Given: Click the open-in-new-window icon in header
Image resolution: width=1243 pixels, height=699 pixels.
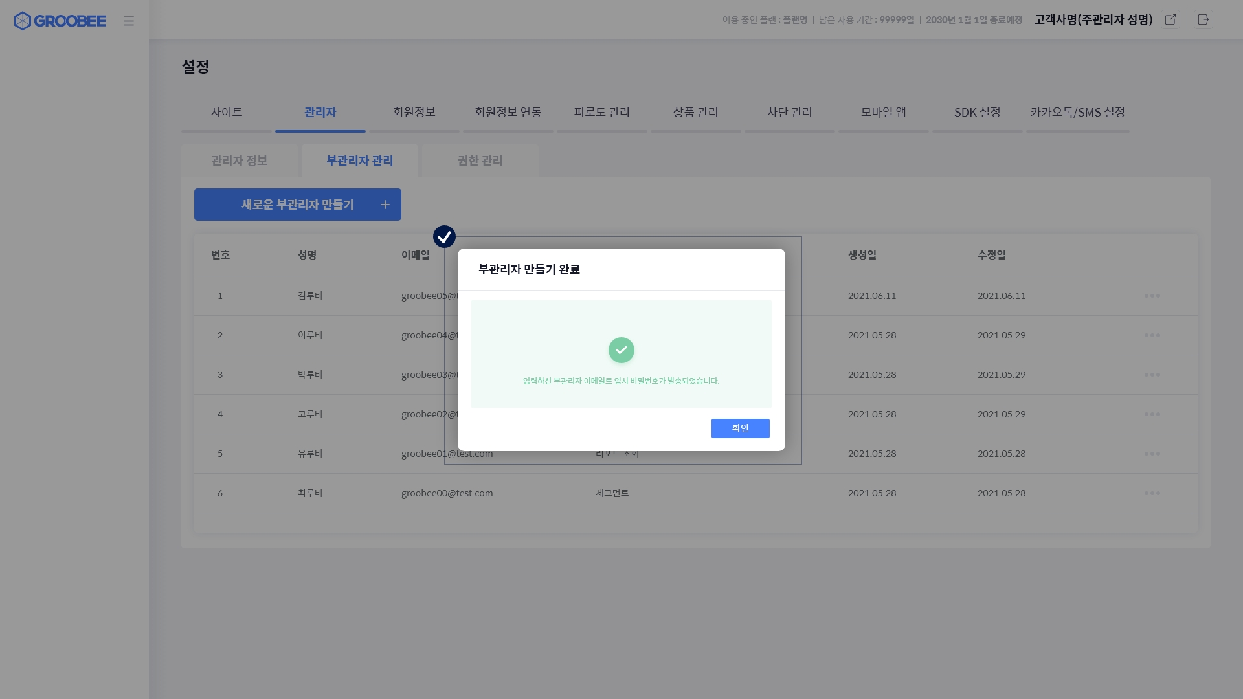Looking at the screenshot, I should (x=1170, y=19).
